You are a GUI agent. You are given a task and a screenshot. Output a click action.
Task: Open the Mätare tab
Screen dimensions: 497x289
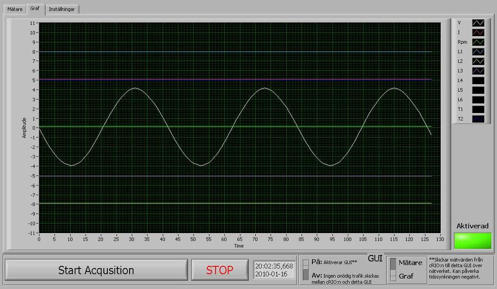(15, 9)
